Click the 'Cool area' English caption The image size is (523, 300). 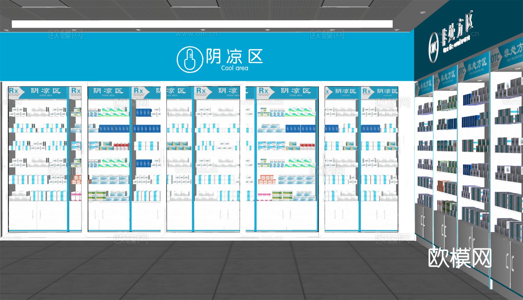click(x=235, y=68)
